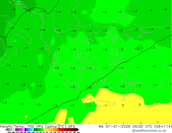Pick the dark blue swatch in the legend
Viewport: 172px width, 133px height.
26,129
